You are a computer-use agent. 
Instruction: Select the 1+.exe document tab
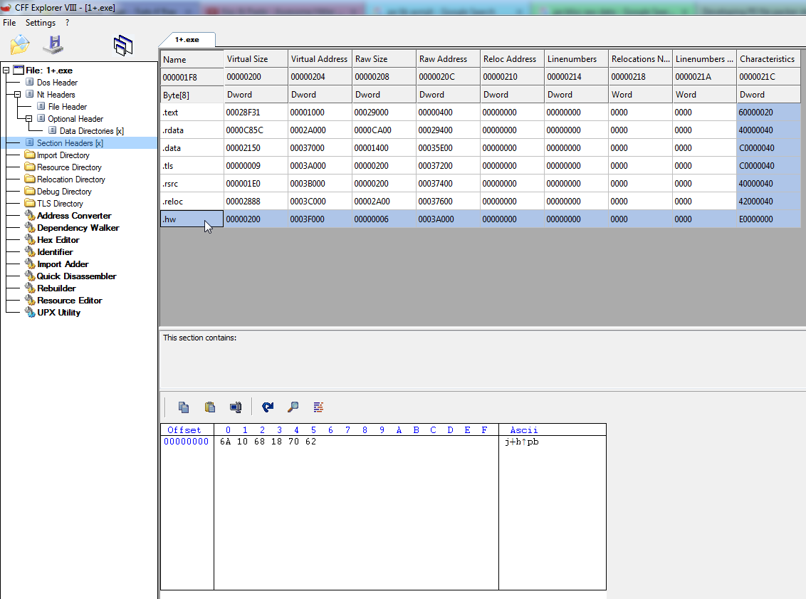pyautogui.click(x=187, y=40)
